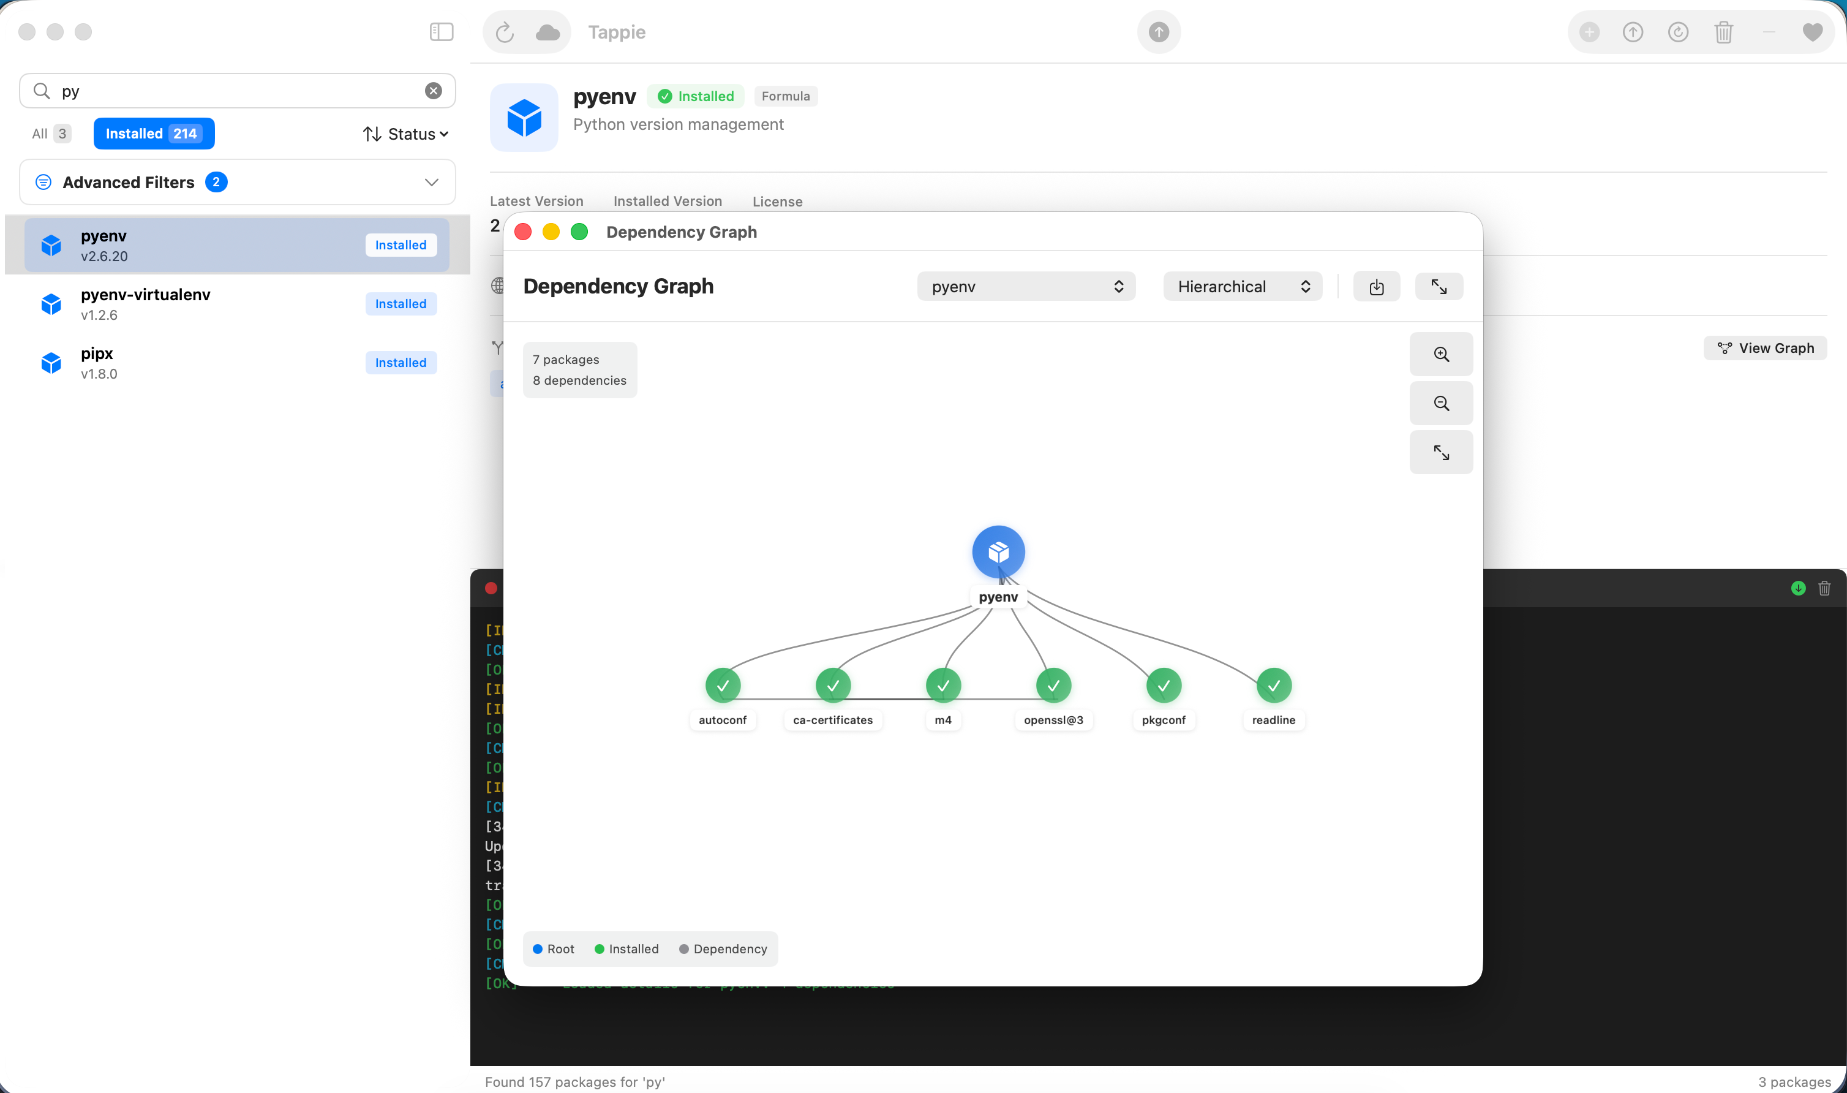This screenshot has height=1093, width=1847.
Task: Click the trash icon in top toolbar
Action: tap(1723, 32)
